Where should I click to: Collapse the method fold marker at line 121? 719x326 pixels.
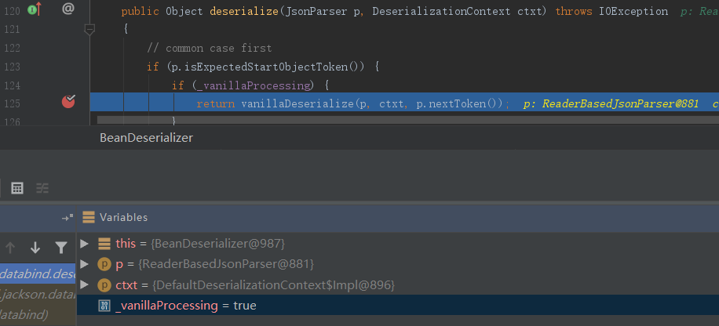[x=89, y=29]
